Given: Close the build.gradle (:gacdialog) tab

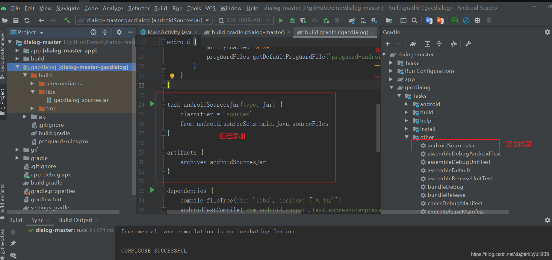Looking at the screenshot, I should (x=373, y=32).
